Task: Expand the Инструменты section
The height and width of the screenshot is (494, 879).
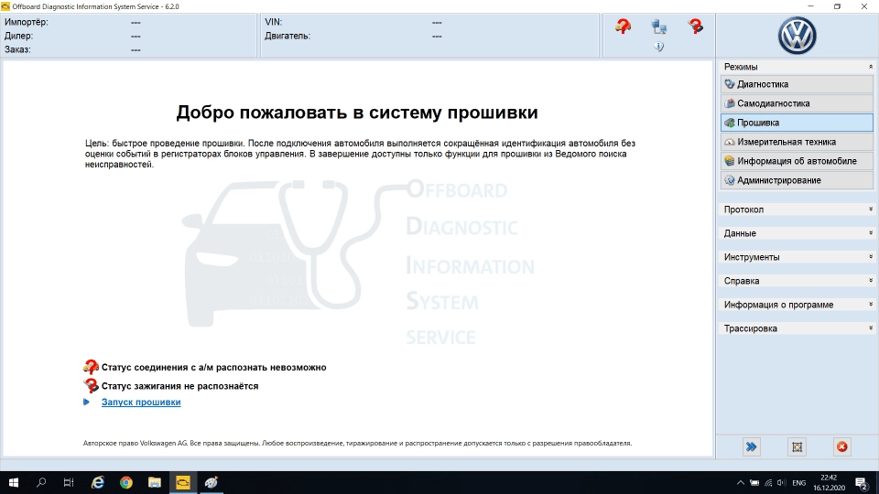Action: (797, 257)
